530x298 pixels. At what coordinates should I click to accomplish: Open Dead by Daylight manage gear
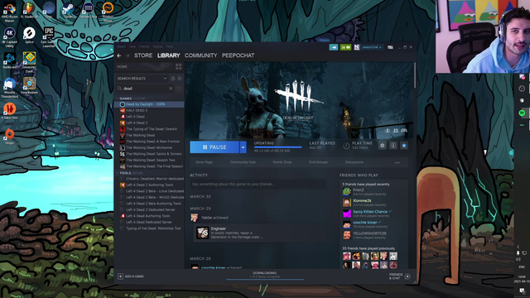point(383,146)
